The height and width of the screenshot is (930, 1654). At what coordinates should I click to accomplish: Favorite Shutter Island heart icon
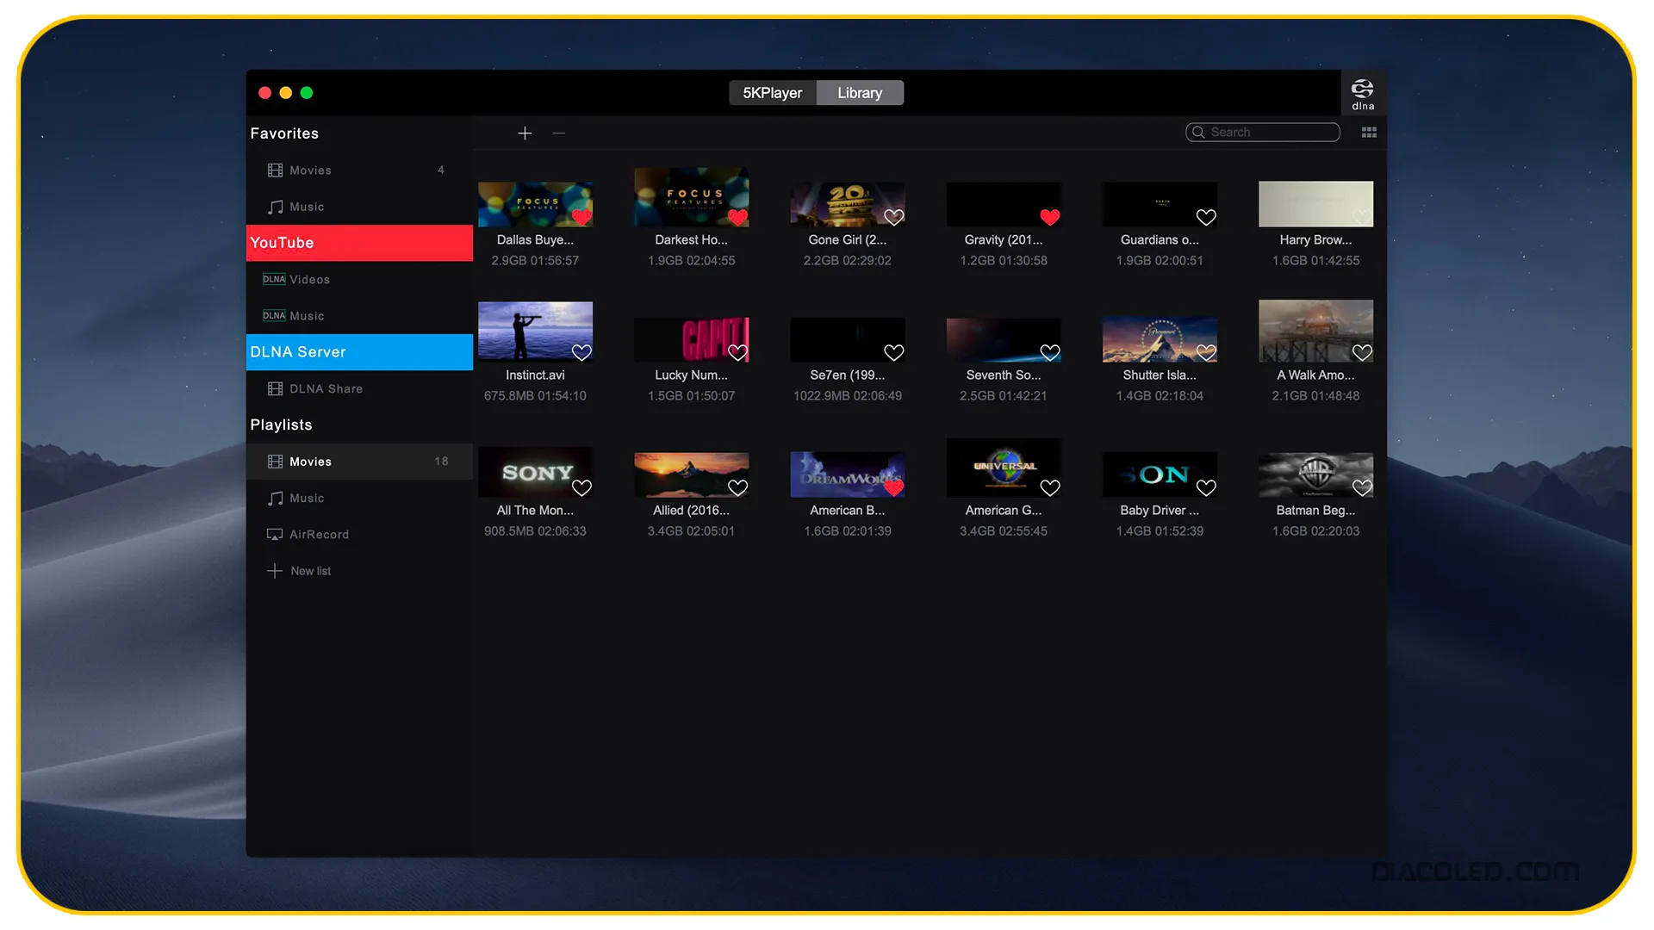click(1206, 352)
